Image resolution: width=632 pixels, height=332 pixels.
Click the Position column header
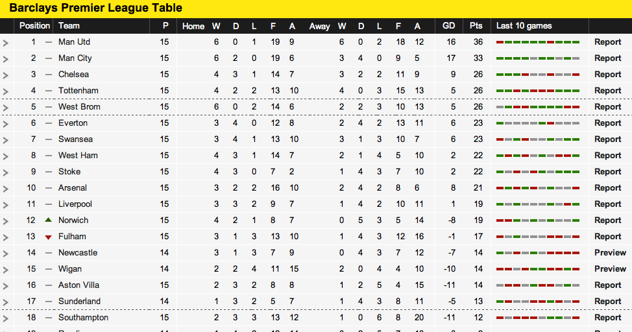click(34, 26)
